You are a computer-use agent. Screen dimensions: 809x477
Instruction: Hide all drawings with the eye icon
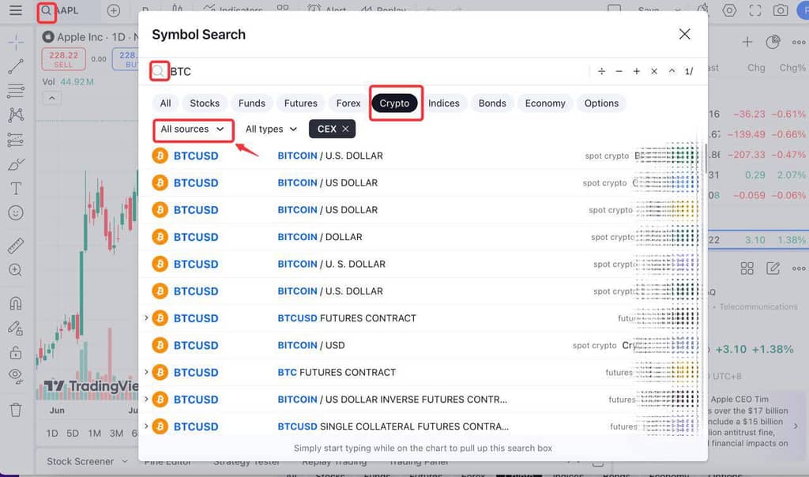click(x=16, y=376)
